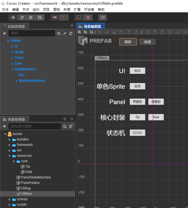
Task: Distribute nodes by vertical centers
Action: (x=155, y=32)
